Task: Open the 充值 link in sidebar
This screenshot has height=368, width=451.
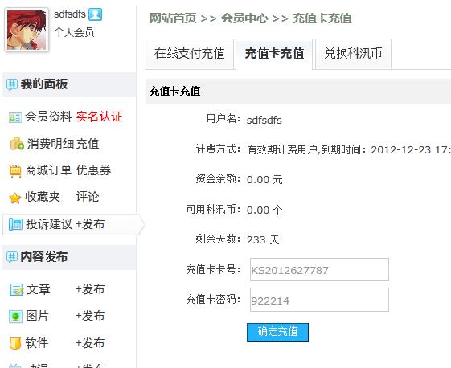Action: 88,144
